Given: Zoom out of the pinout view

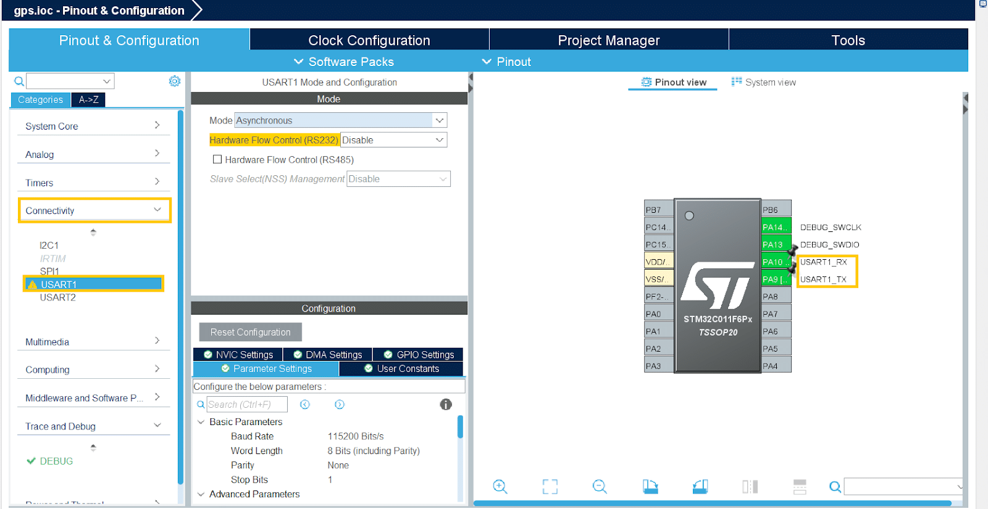Looking at the screenshot, I should [600, 487].
